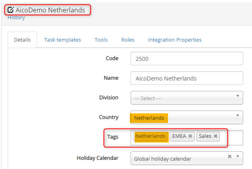Switch to the Details tab
Screen dimensions: 252x169
[x=22, y=40]
